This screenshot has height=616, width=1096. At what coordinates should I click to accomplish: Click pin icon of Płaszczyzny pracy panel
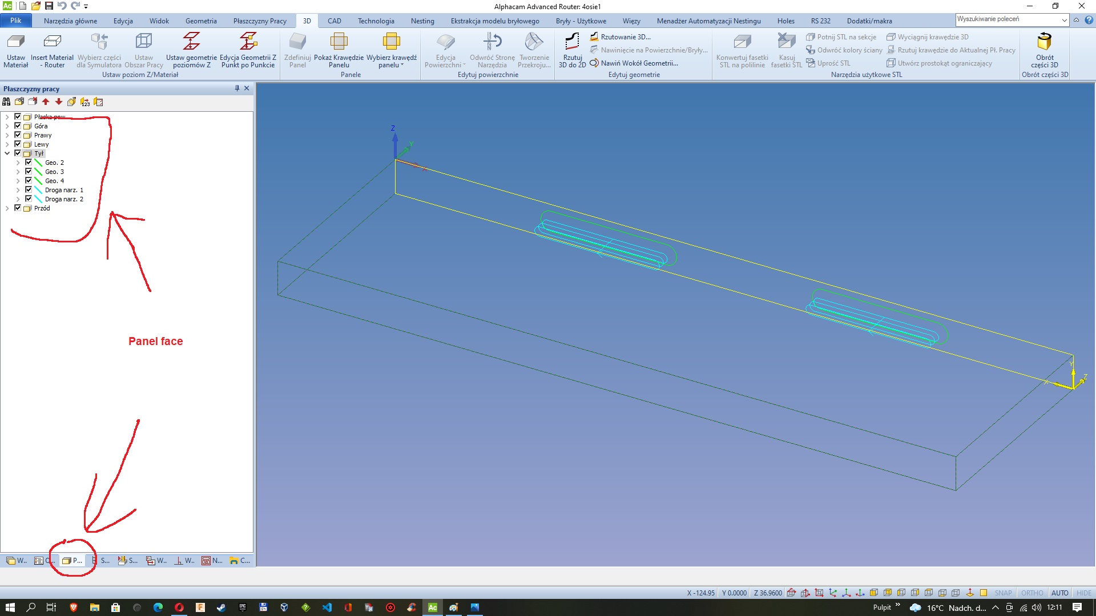pyautogui.click(x=237, y=88)
